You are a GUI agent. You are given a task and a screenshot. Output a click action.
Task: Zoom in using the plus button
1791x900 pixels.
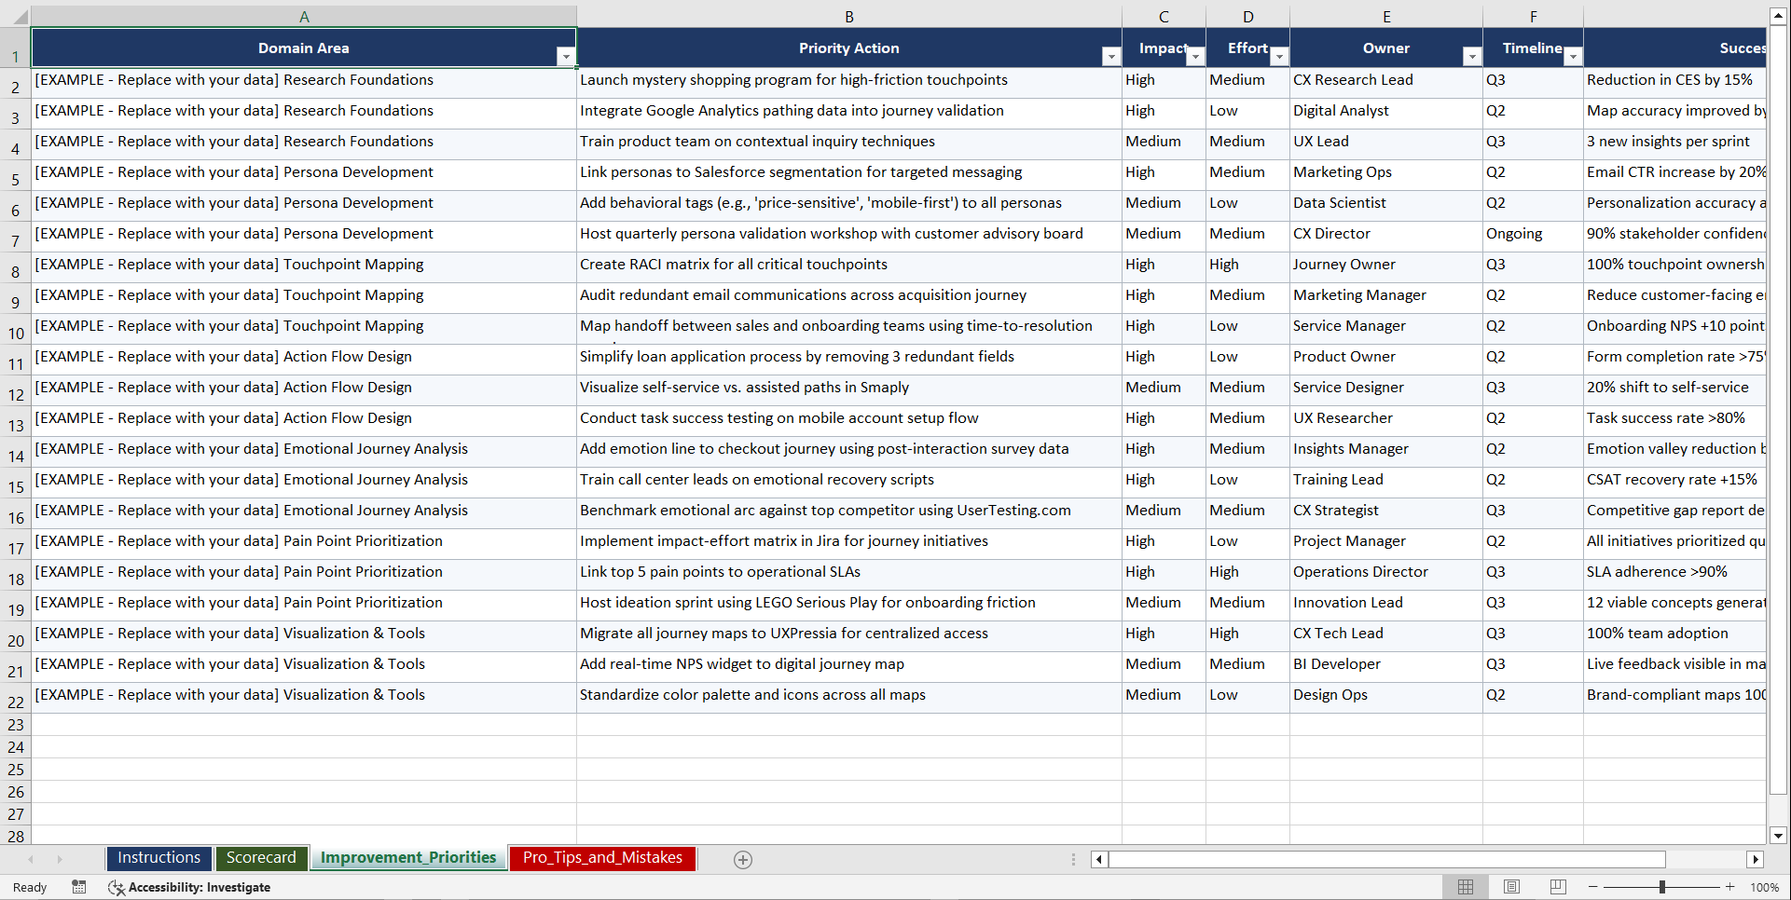point(1730,886)
